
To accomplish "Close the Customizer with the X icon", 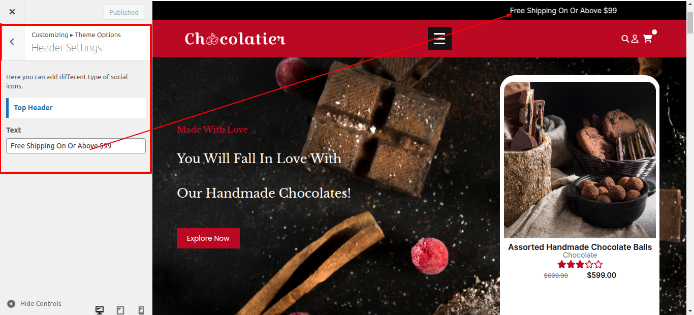I will tap(12, 12).
